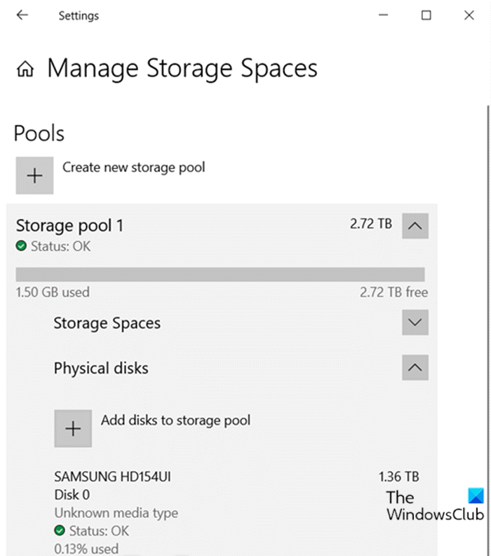Click the Add disks to storage pool label
Screen dimensions: 491x556
[175, 421]
